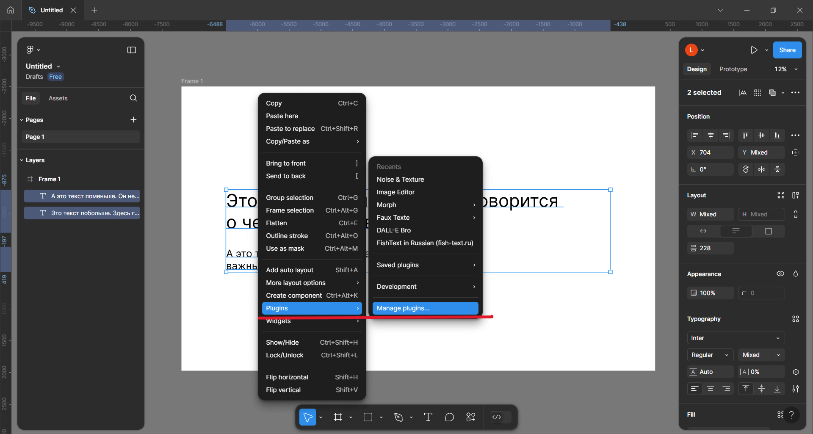Click the Free plan badge

pos(55,77)
